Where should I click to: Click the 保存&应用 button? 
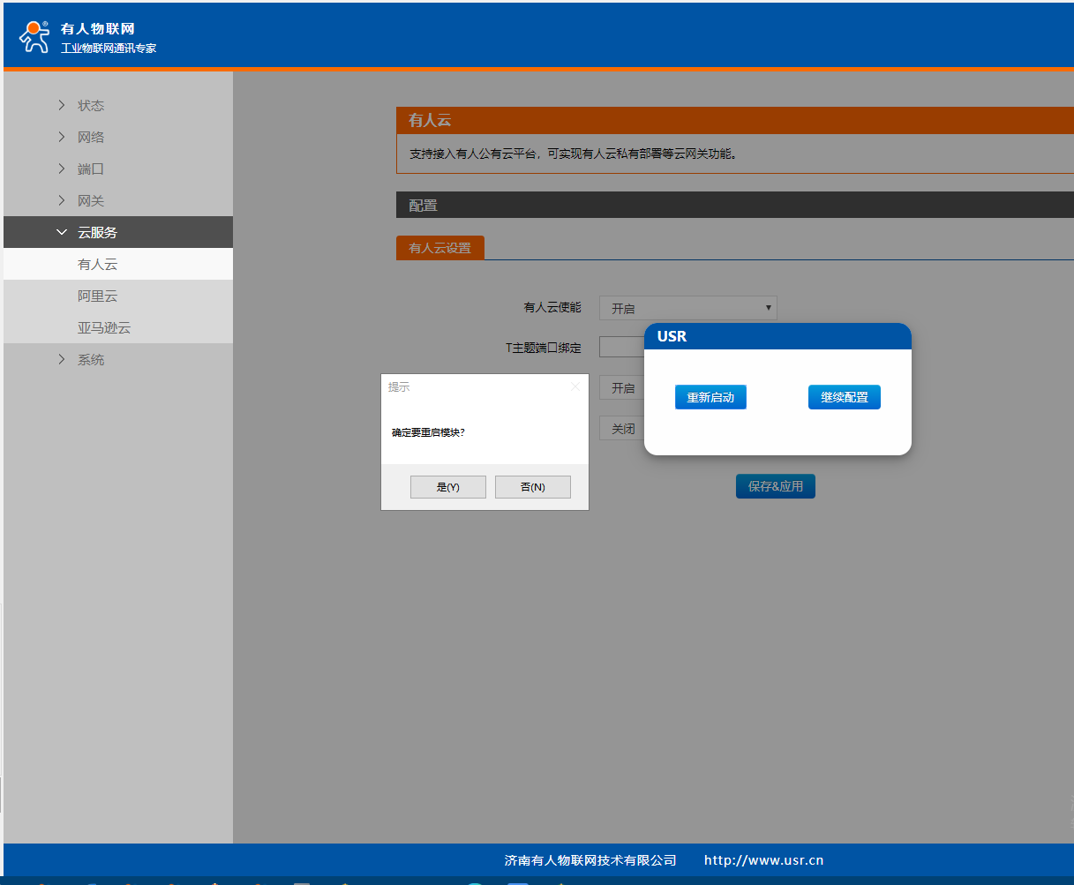point(775,486)
